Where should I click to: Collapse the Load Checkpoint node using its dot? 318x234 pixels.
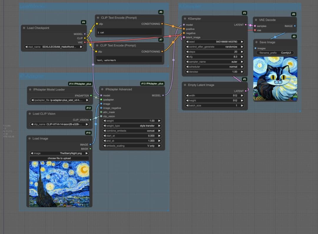click(24, 28)
